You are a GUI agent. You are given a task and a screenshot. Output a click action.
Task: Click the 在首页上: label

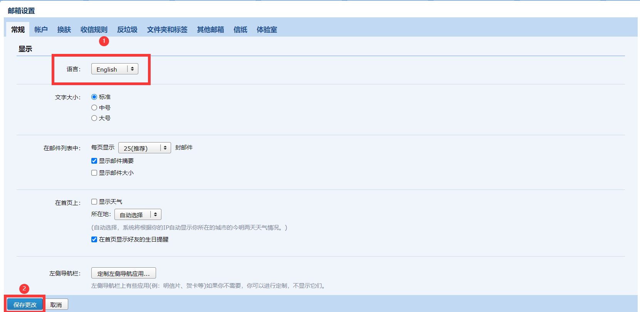coord(68,203)
